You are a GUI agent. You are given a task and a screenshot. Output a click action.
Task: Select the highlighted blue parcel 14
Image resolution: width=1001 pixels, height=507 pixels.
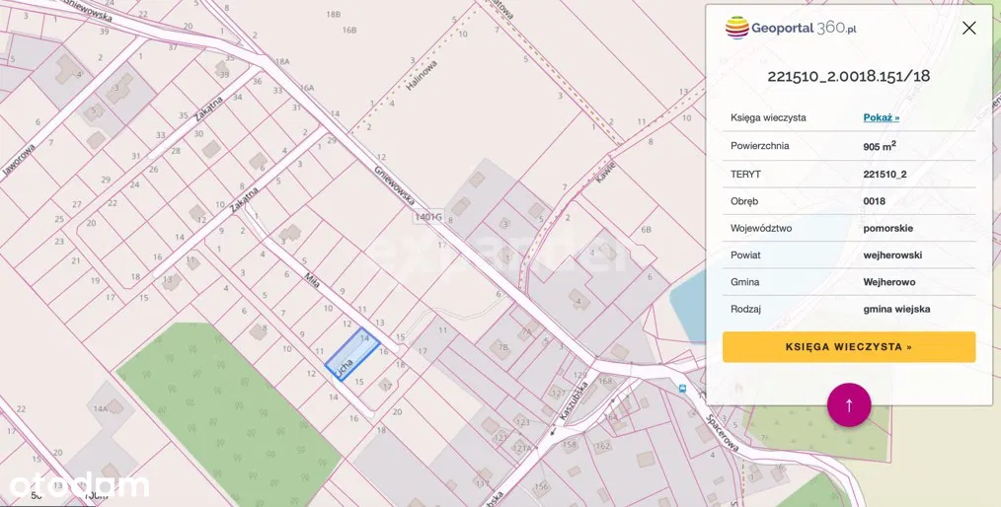click(352, 352)
